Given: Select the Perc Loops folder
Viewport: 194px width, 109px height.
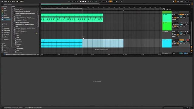Looking at the screenshot, I should pos(19,52).
